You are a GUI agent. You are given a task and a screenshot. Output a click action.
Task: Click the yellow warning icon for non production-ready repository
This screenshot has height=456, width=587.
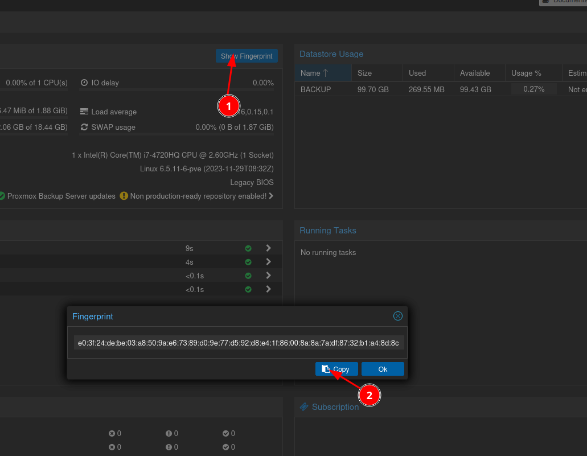click(x=124, y=196)
